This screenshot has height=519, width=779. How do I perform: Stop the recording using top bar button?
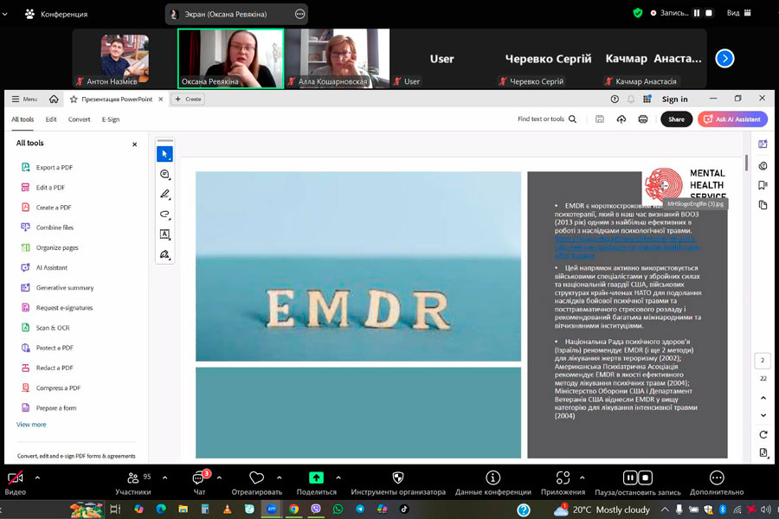coord(709,13)
